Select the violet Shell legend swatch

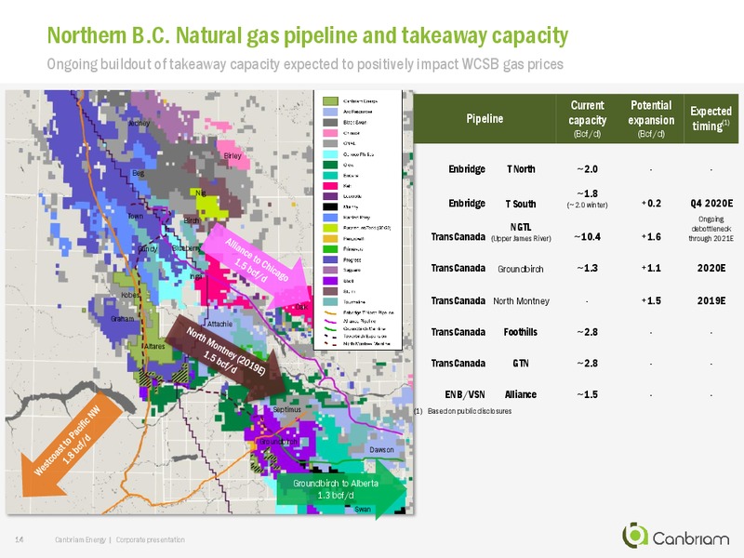(330, 281)
